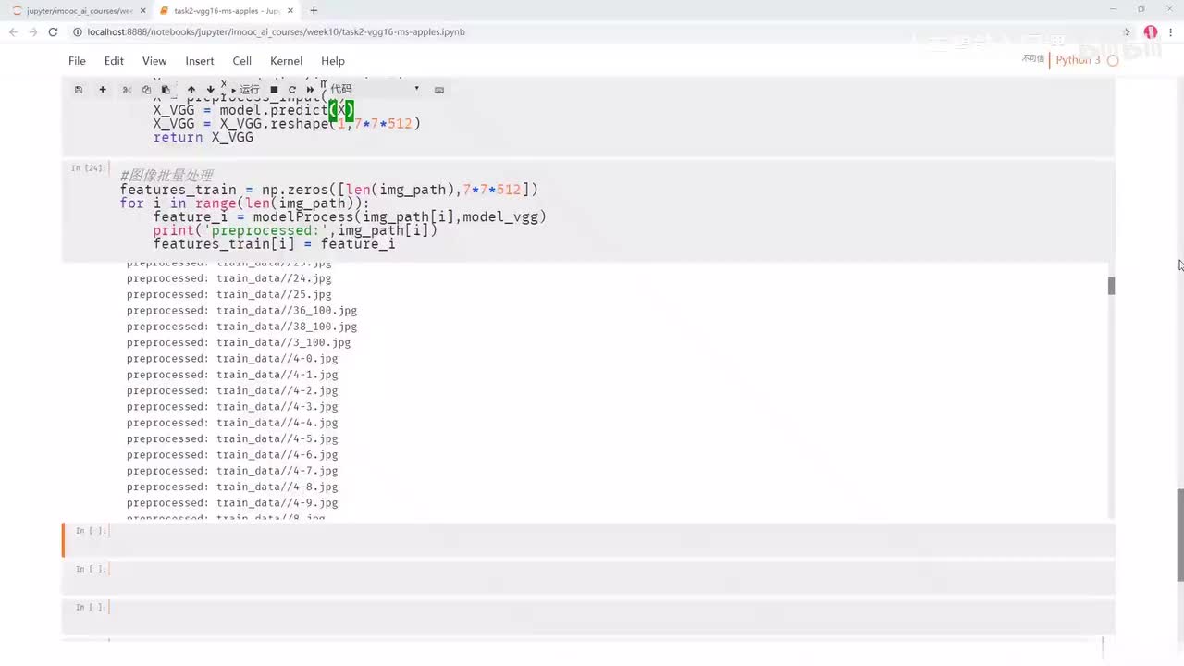Open the browser profile avatar
The width and height of the screenshot is (1184, 666).
(x=1151, y=31)
